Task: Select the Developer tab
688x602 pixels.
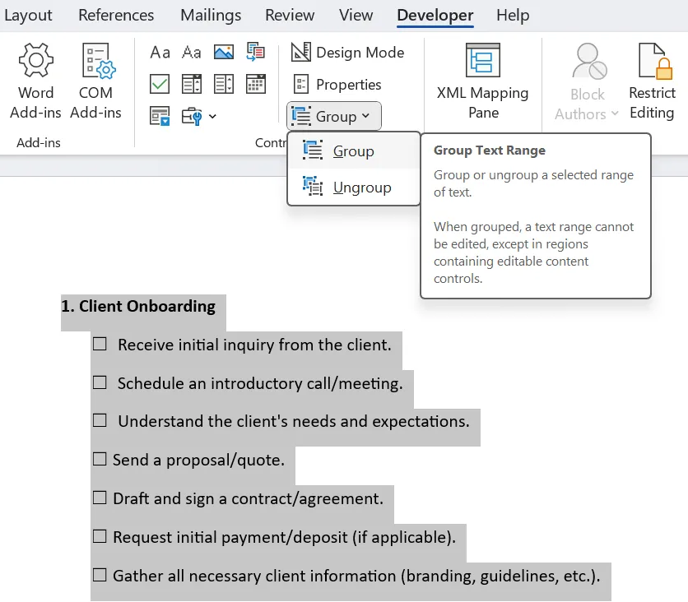Action: [x=435, y=16]
